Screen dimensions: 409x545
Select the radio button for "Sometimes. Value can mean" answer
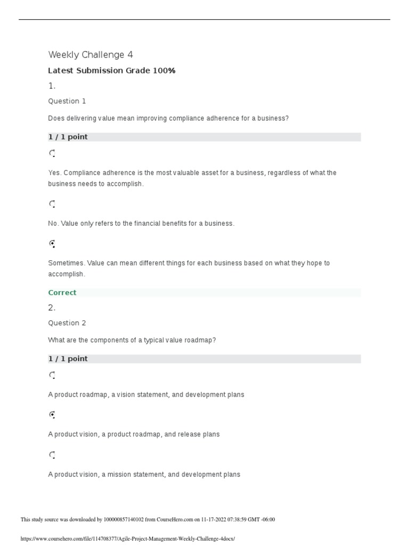pos(52,244)
